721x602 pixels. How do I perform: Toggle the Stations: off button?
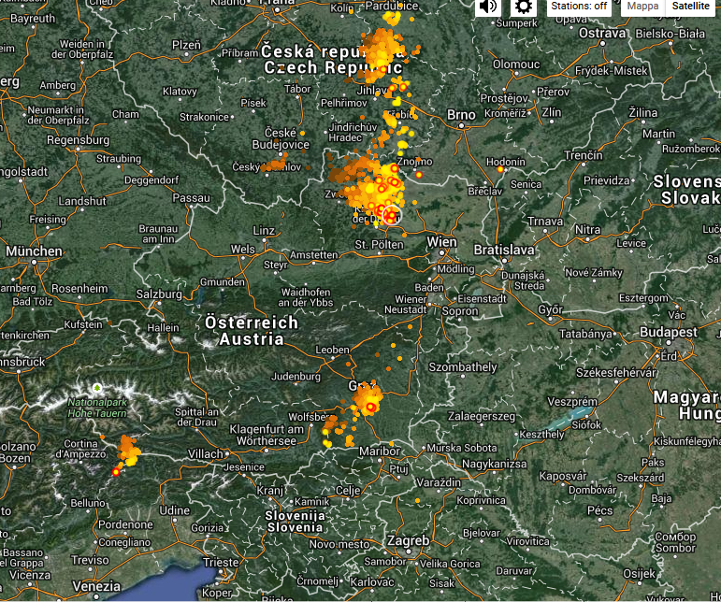click(x=579, y=7)
